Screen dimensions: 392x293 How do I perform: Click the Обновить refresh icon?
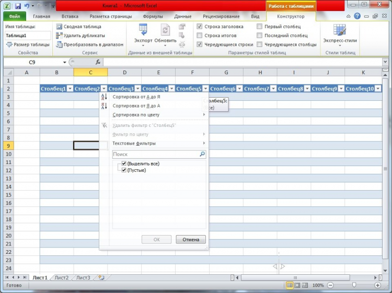(x=165, y=30)
